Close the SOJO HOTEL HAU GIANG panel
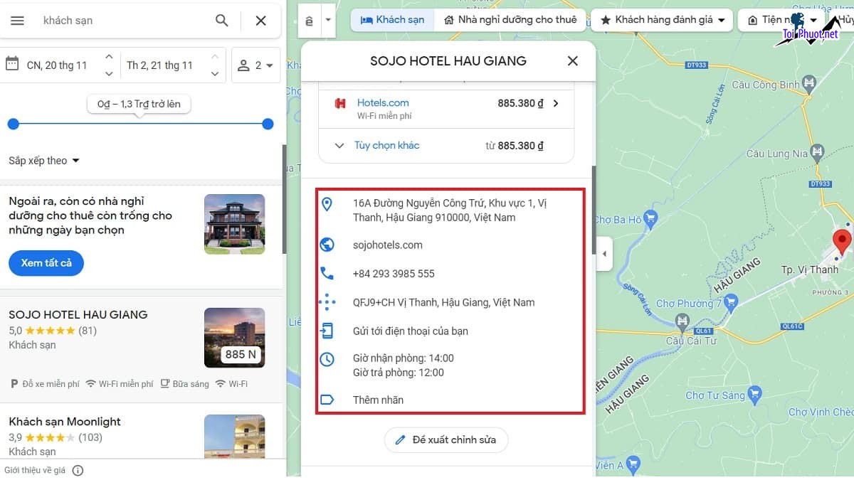The image size is (854, 480). click(x=573, y=61)
